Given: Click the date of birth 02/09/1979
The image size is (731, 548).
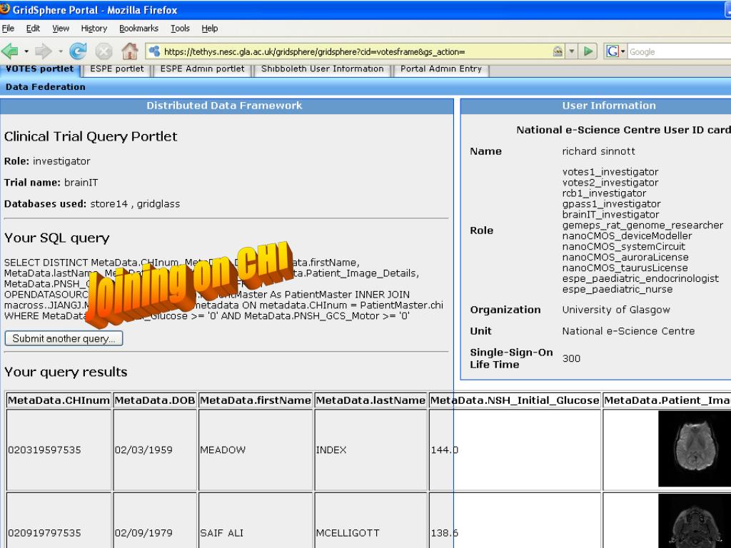Looking at the screenshot, I should click(x=143, y=533).
